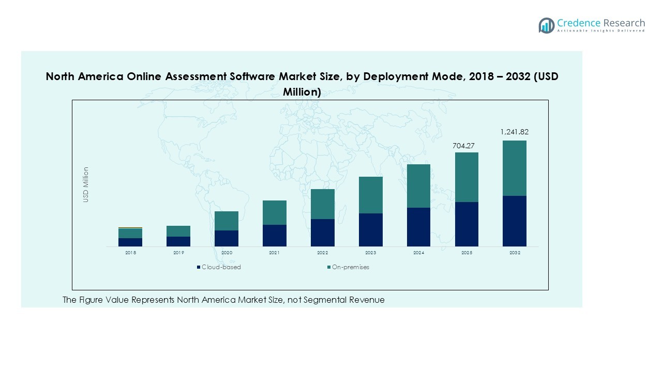Screen dimensions: 662x372
Task: Select the 2032 Cloud-based bar segment
Action: point(515,221)
